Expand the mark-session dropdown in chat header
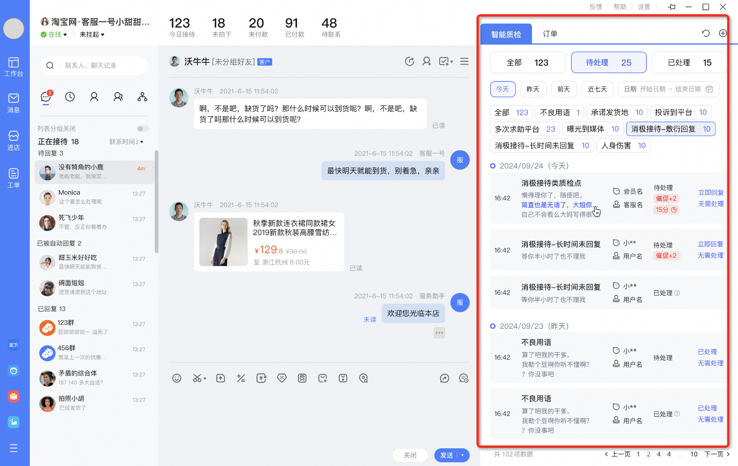This screenshot has width=738, height=466. coord(452,62)
